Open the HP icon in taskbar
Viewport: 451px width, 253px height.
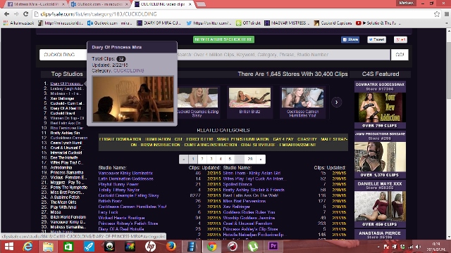tap(150, 247)
